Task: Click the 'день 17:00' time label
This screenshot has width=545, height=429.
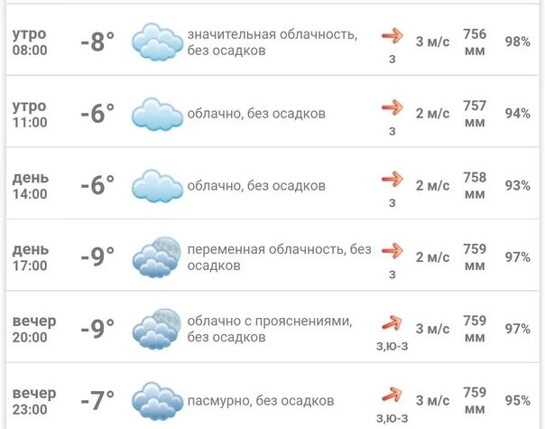Action: click(31, 257)
